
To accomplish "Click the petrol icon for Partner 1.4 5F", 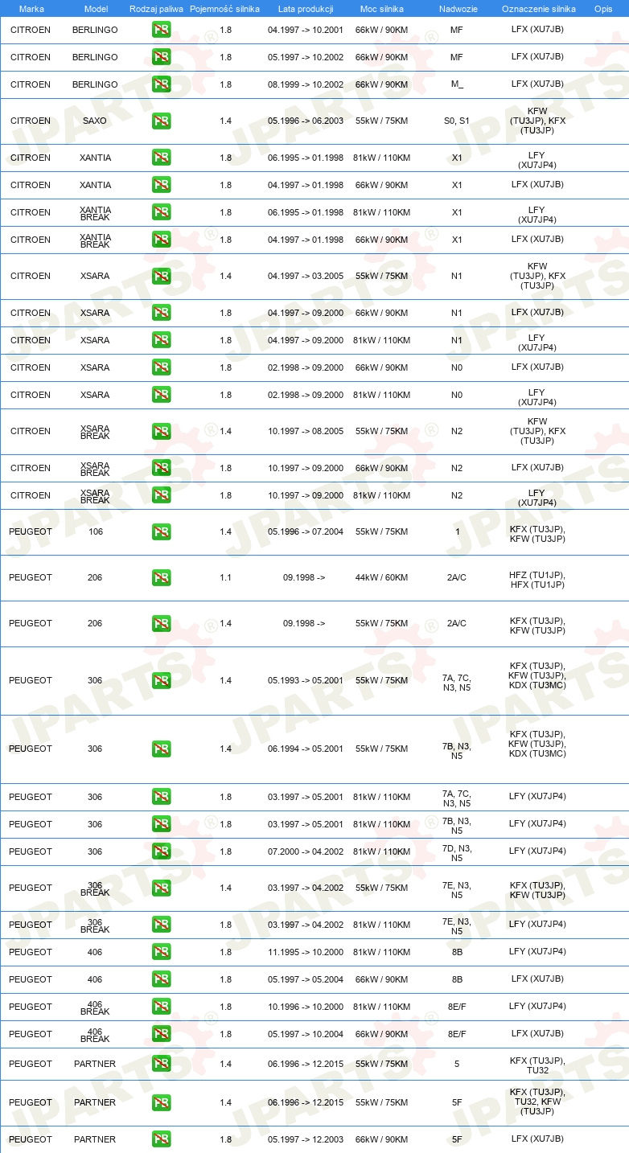I will pyautogui.click(x=161, y=1102).
